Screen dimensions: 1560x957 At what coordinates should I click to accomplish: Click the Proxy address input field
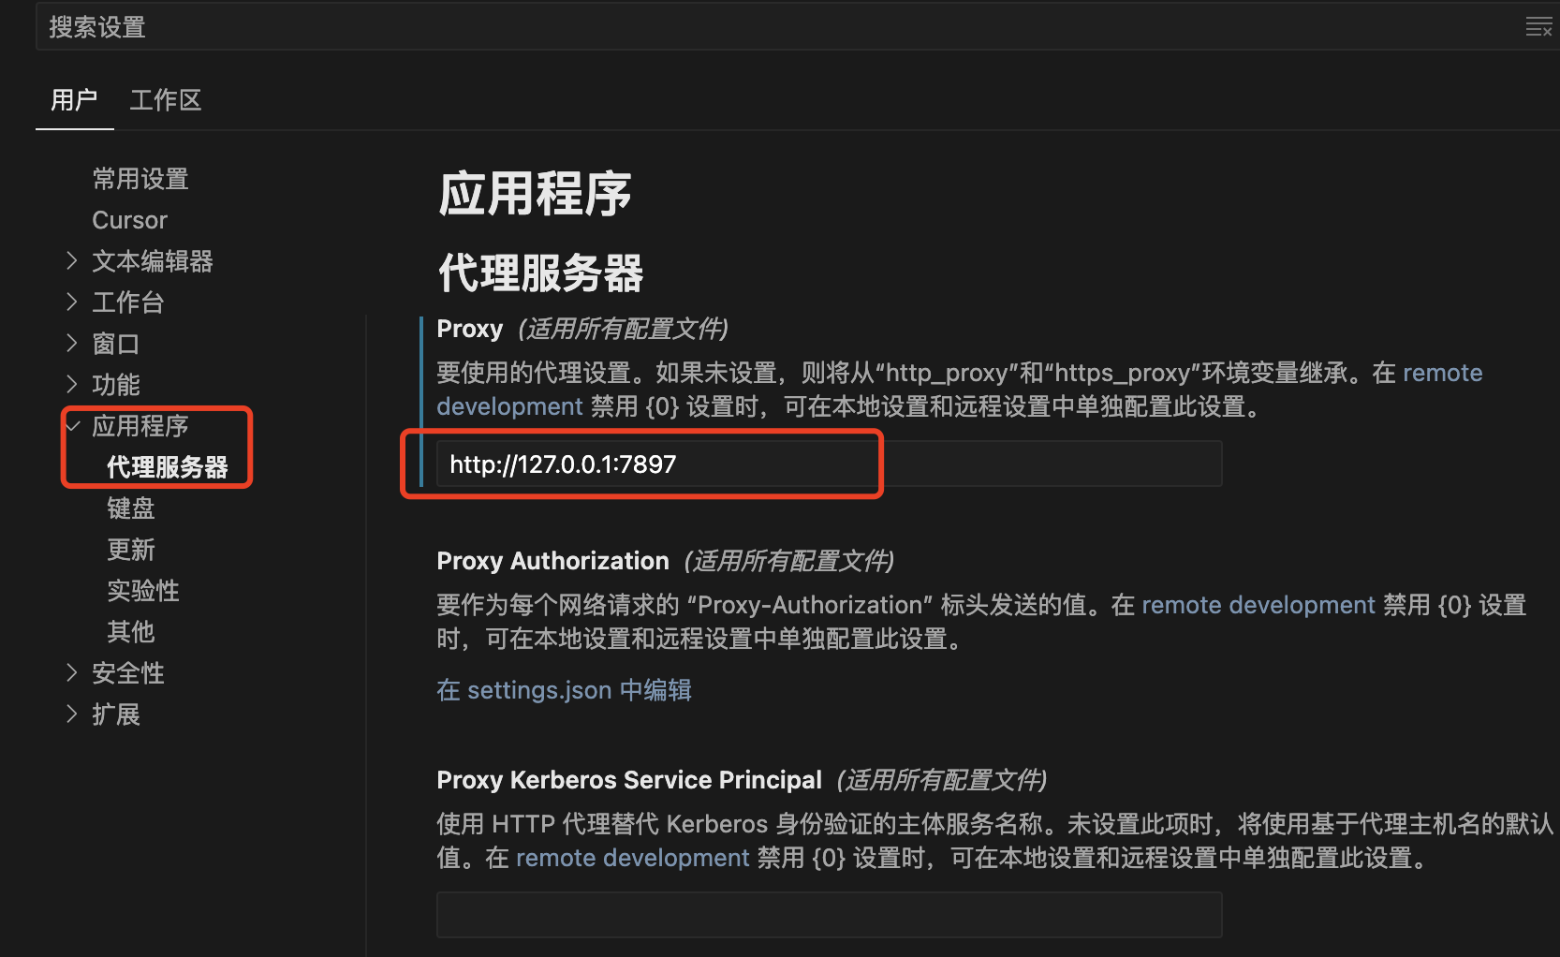[x=828, y=464]
